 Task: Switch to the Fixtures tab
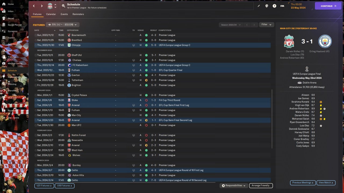coord(37,14)
